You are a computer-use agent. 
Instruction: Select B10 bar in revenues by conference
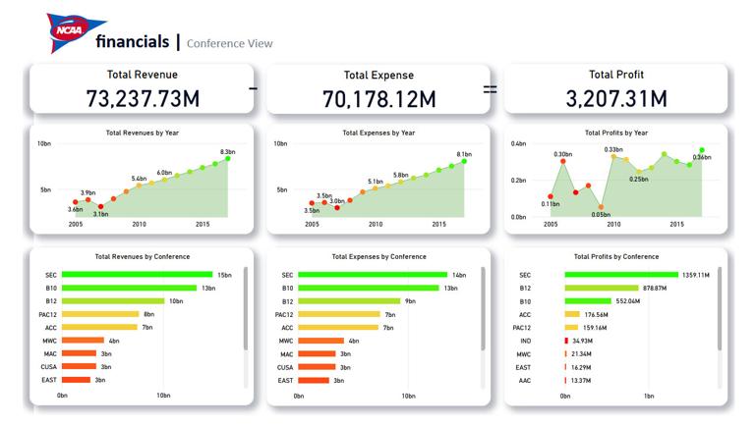[x=129, y=288]
